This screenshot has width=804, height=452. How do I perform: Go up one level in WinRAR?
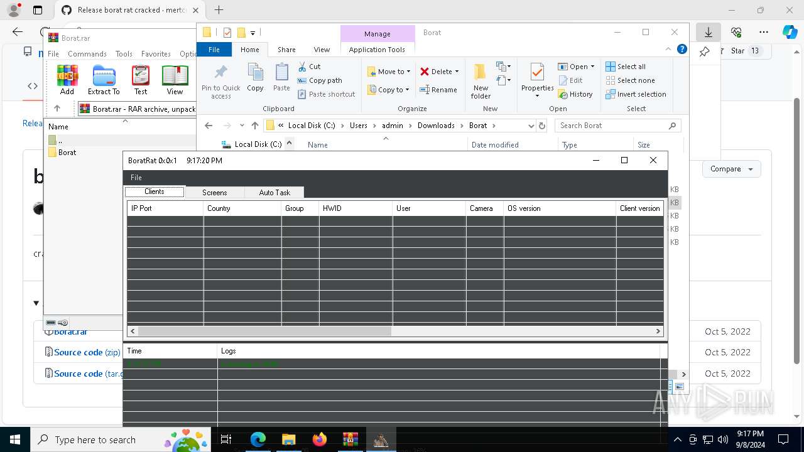[x=57, y=109]
